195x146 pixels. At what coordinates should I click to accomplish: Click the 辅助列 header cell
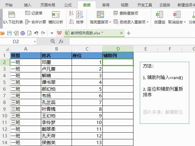(x=118, y=55)
